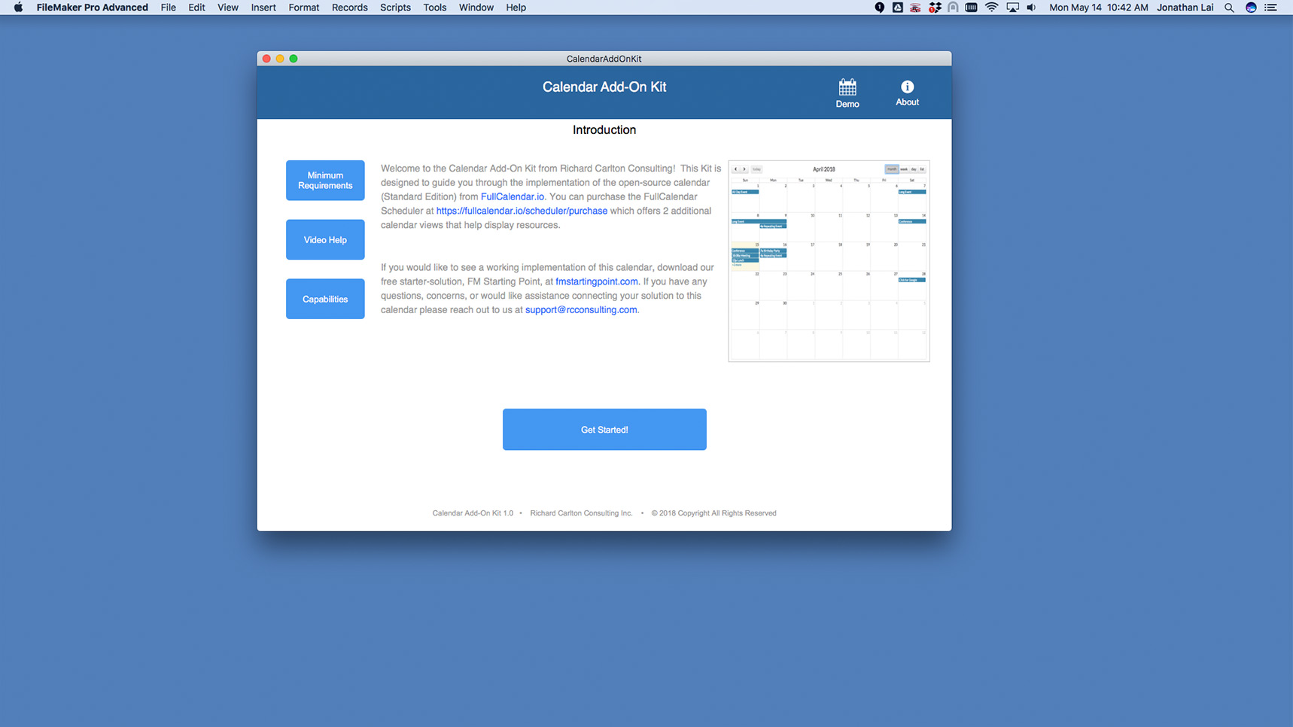Open the Scripts menu

click(395, 8)
